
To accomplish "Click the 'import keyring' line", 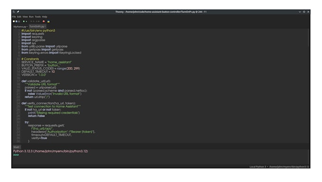I will pos(32,37).
